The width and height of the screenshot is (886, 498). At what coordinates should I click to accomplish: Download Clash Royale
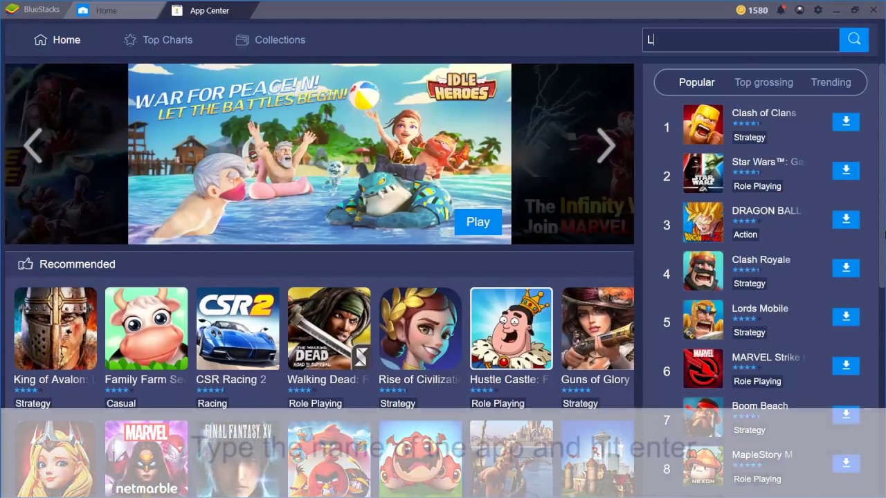(x=846, y=268)
